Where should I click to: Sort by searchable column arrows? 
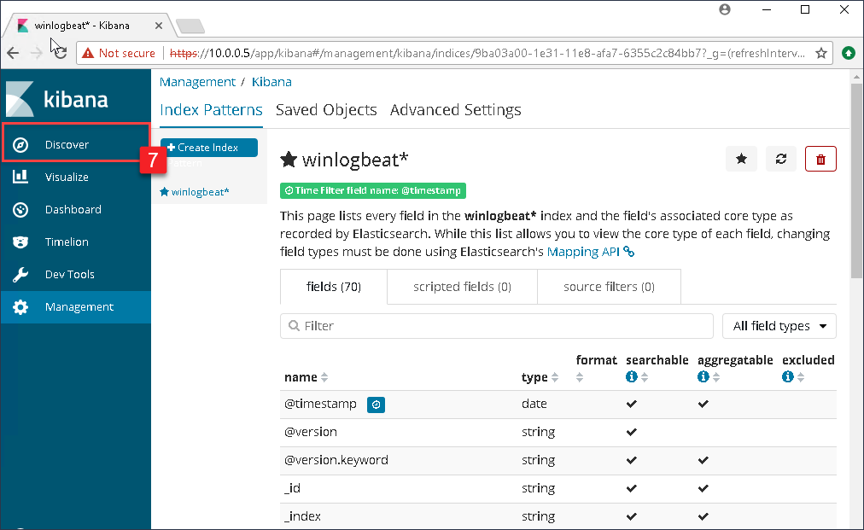(x=645, y=377)
